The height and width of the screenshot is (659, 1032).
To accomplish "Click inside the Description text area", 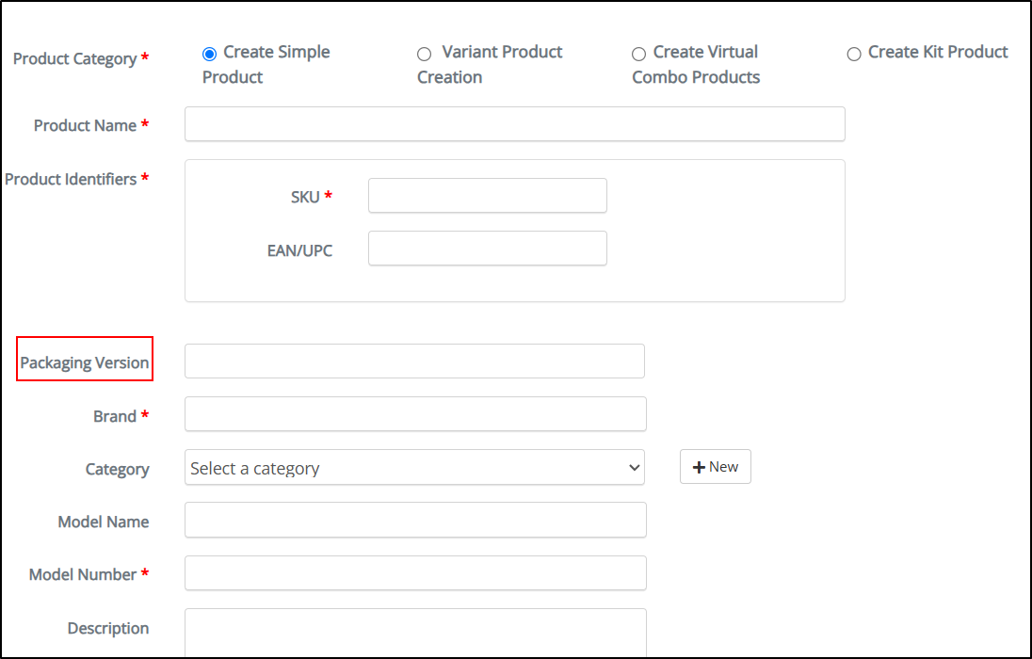I will point(414,633).
